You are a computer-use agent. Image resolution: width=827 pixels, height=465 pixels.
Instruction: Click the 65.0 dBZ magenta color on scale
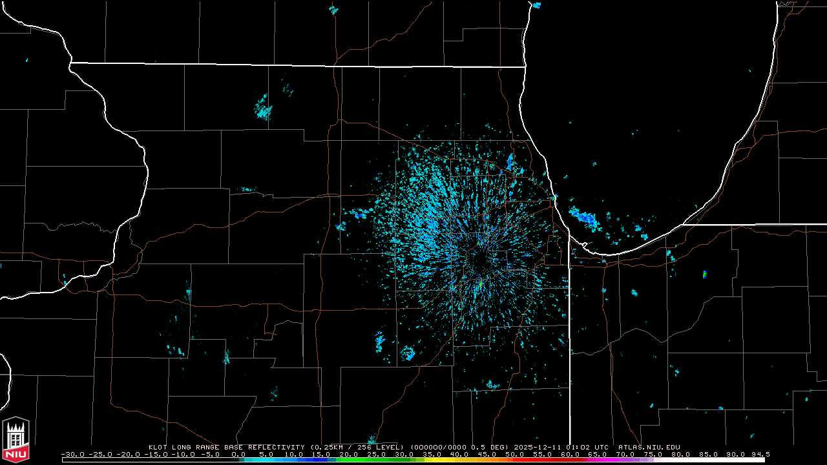point(598,460)
